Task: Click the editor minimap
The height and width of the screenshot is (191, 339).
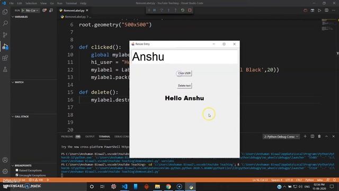Action: pyautogui.click(x=328, y=25)
